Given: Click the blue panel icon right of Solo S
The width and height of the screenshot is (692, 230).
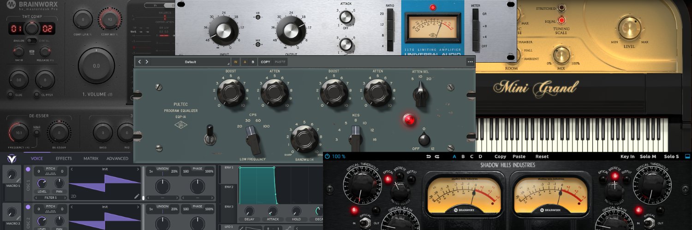Looking at the screenshot, I should coord(688,156).
